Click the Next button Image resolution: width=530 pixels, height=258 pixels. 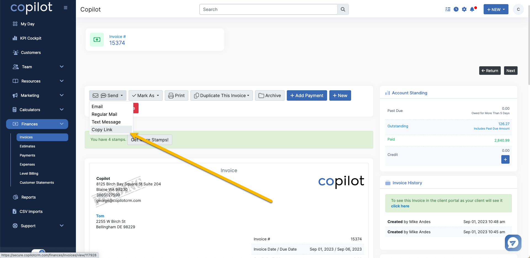[510, 71]
